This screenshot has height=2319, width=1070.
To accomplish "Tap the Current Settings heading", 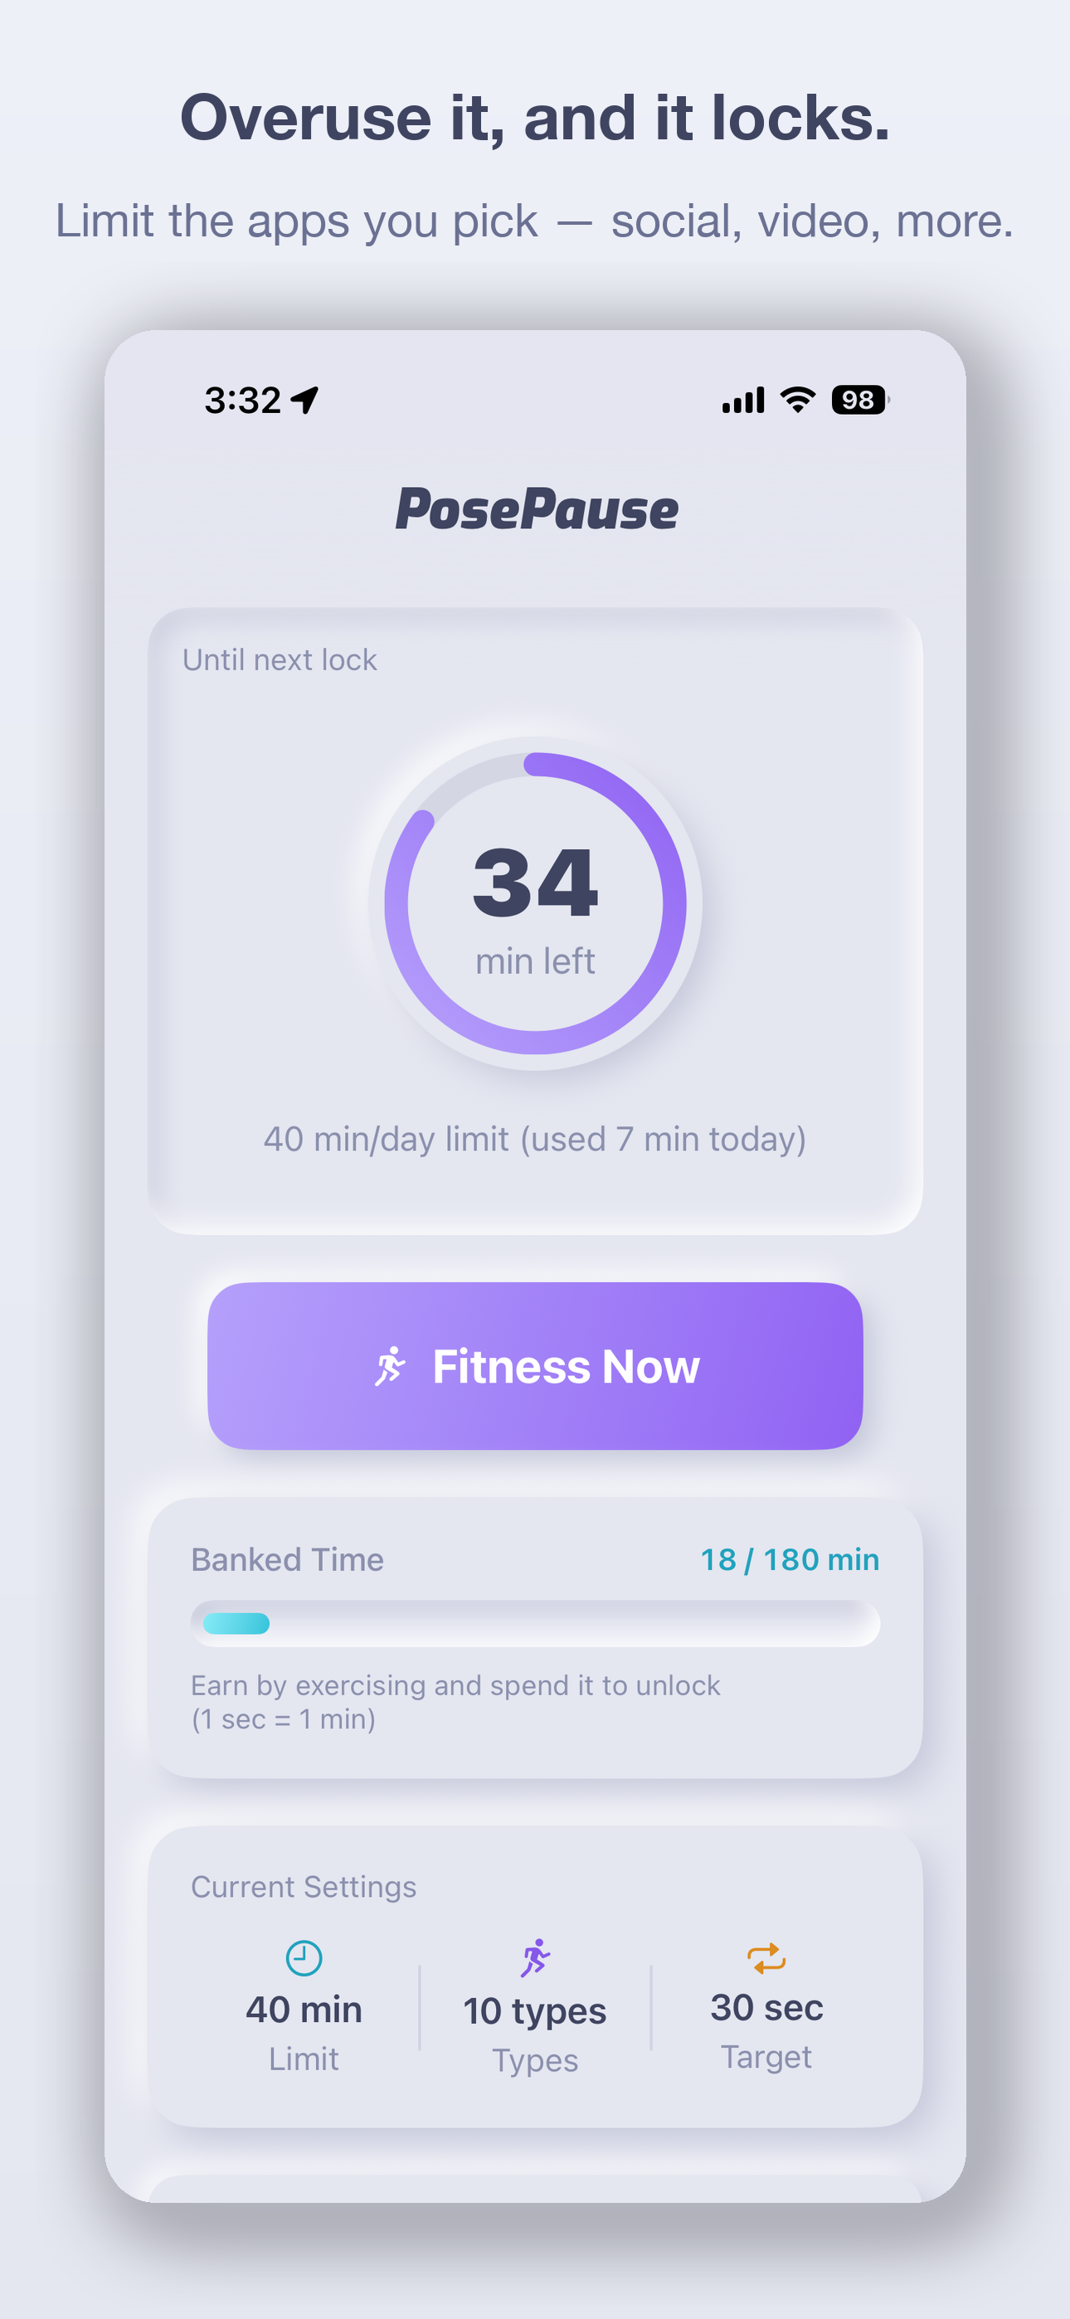I will pos(304,1887).
